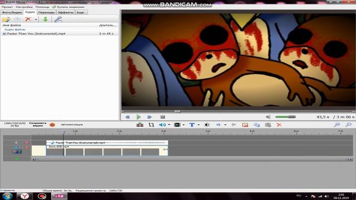Step forward one frame in preview
The height and width of the screenshot is (200, 356).
[x=150, y=117]
